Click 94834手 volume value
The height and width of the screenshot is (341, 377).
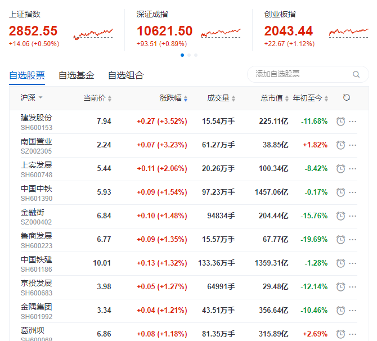pyautogui.click(x=221, y=216)
